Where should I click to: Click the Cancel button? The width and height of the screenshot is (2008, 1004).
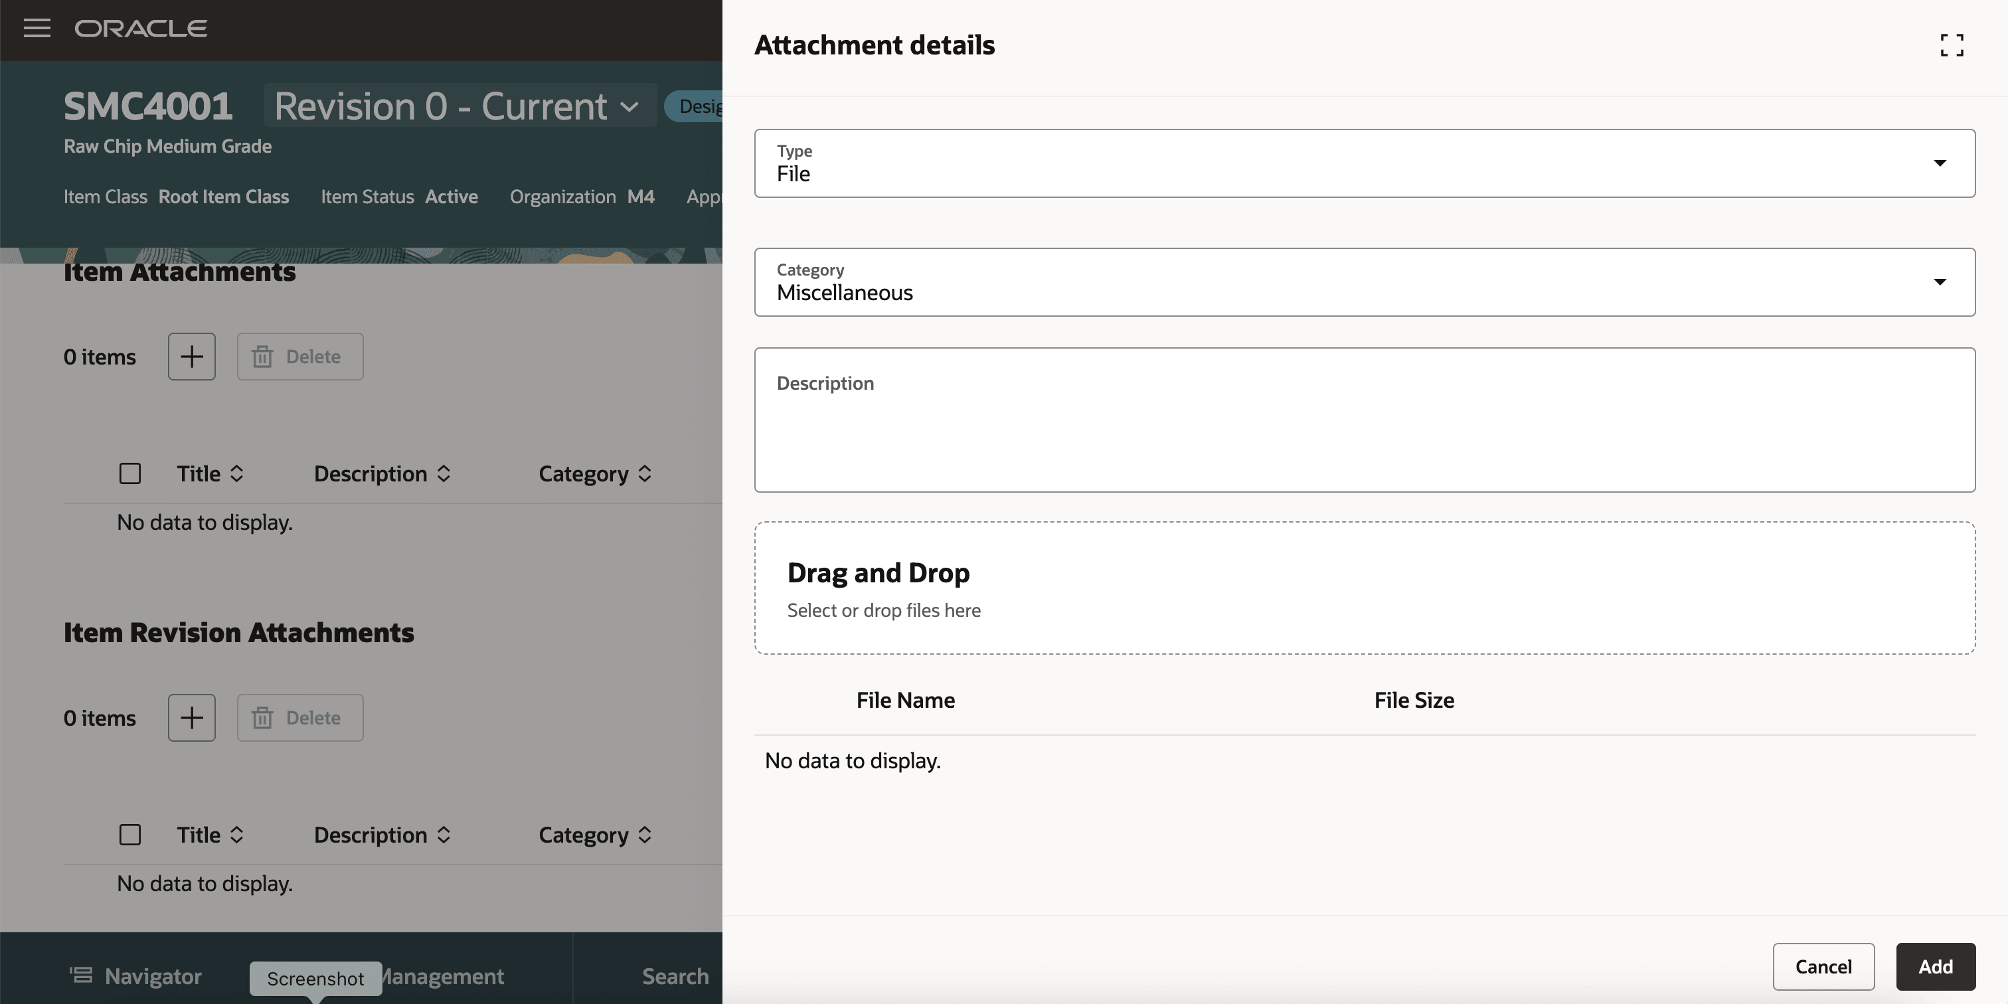coord(1823,967)
